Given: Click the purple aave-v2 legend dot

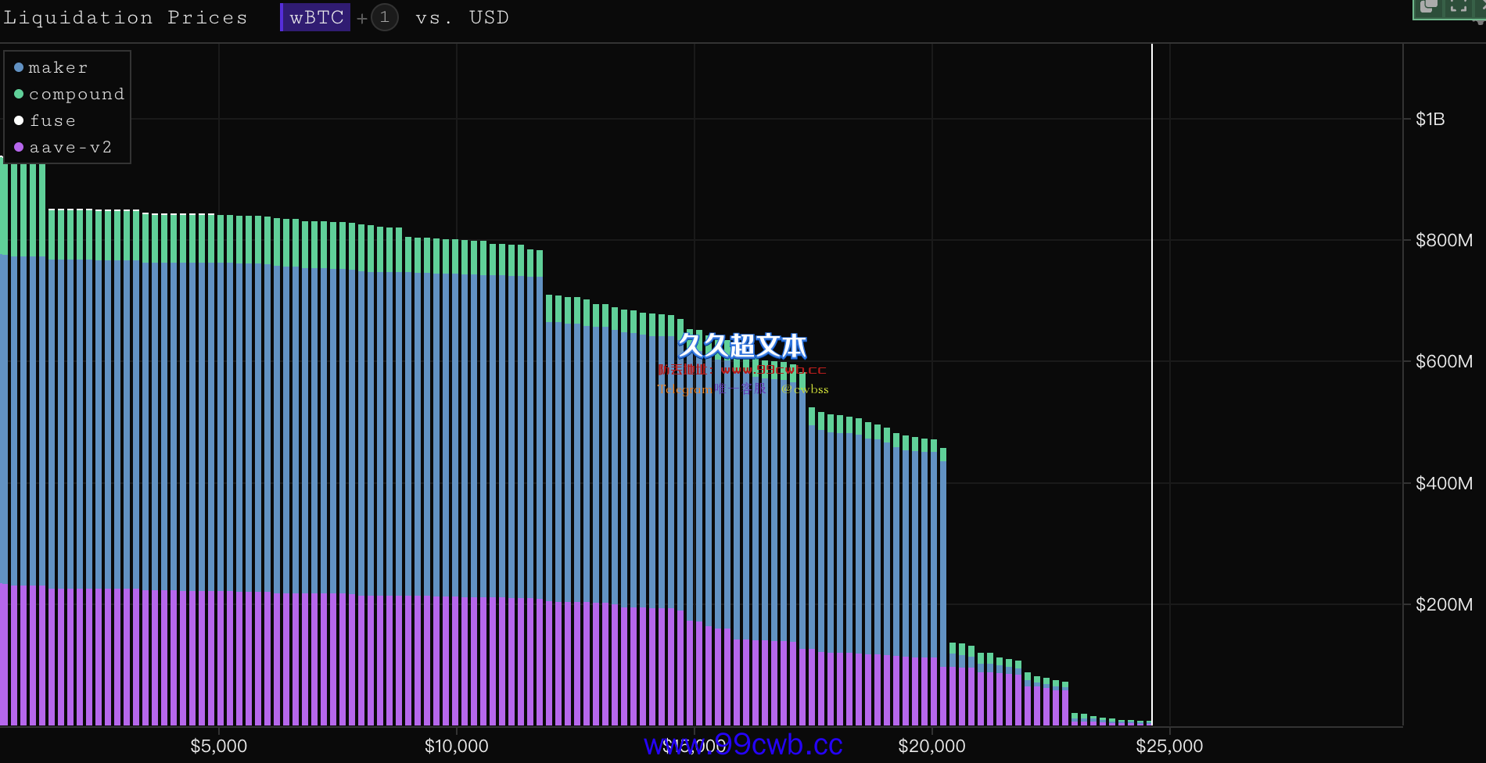Looking at the screenshot, I should [x=19, y=148].
